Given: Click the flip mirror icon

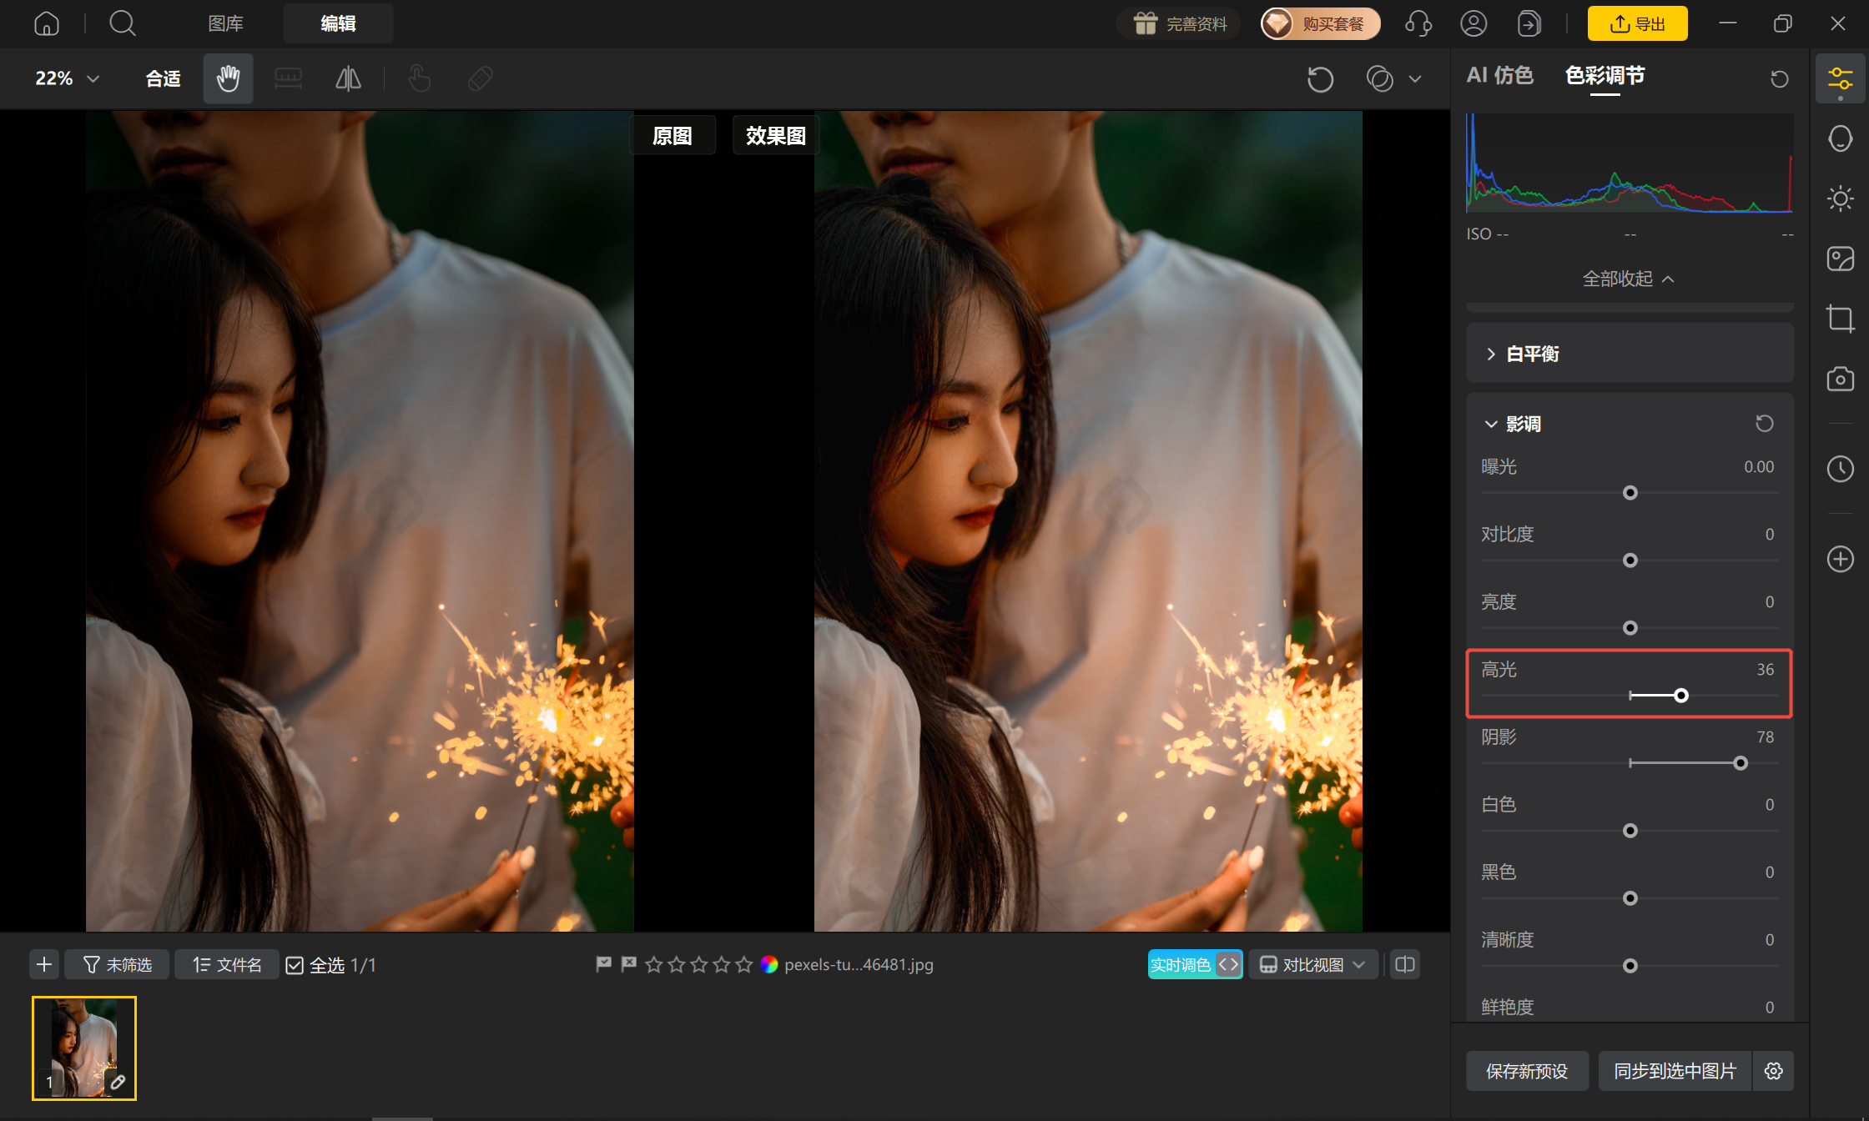Looking at the screenshot, I should click(x=348, y=78).
